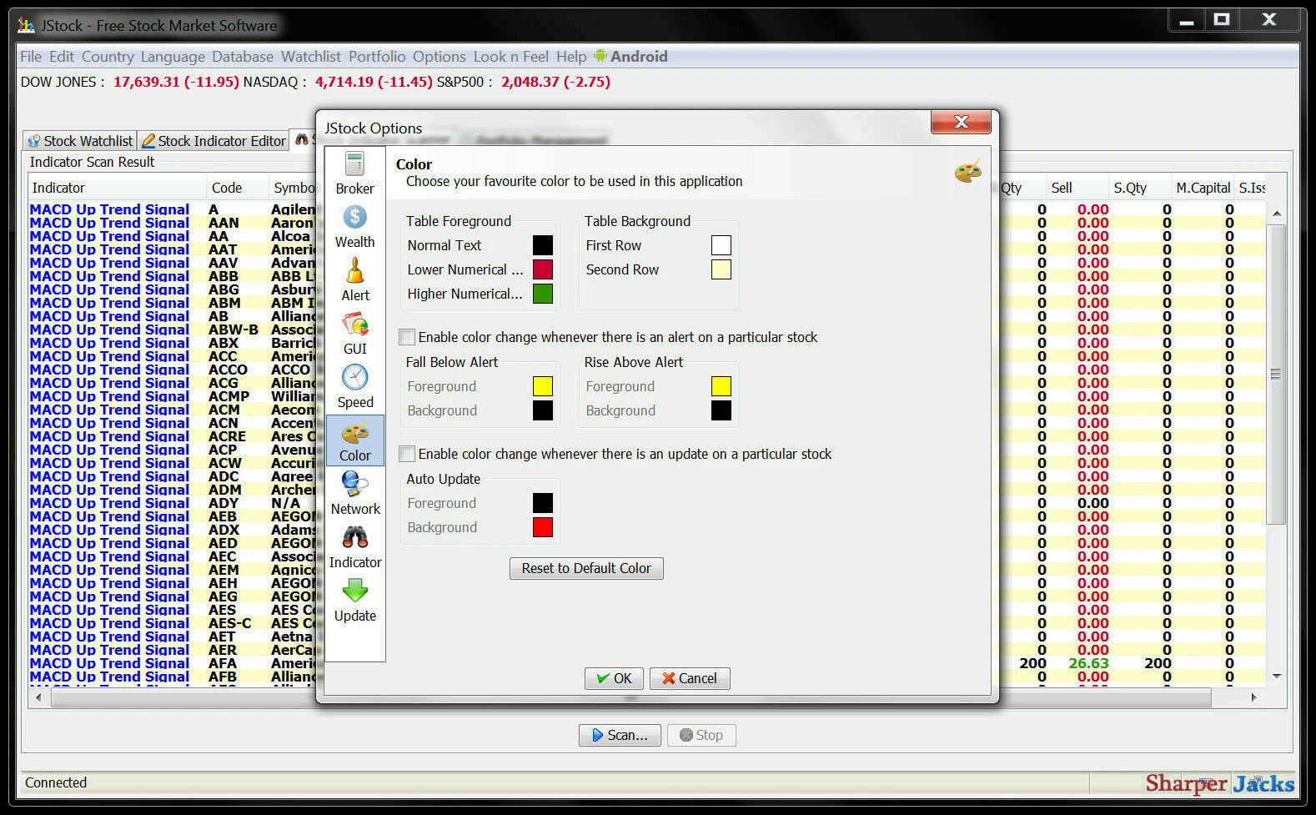Open the Language menu

173,57
